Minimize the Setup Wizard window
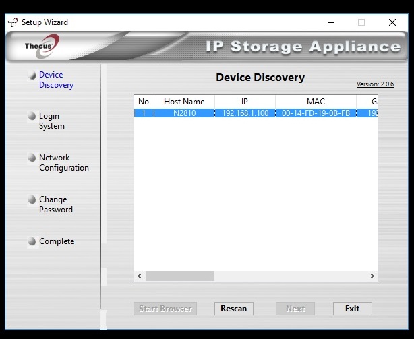 (330, 22)
